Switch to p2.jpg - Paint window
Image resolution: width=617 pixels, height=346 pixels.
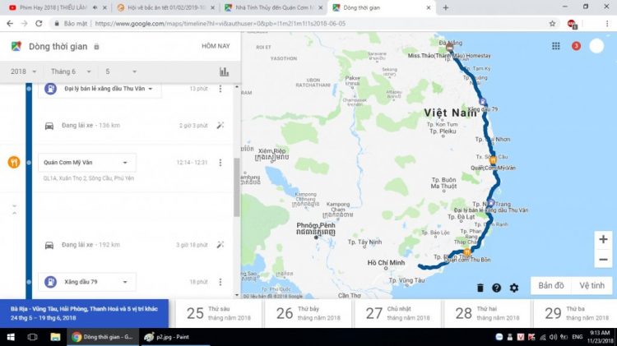click(x=174, y=337)
